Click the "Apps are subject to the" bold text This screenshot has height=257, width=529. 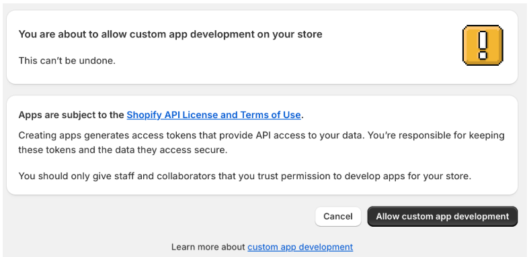[71, 115]
